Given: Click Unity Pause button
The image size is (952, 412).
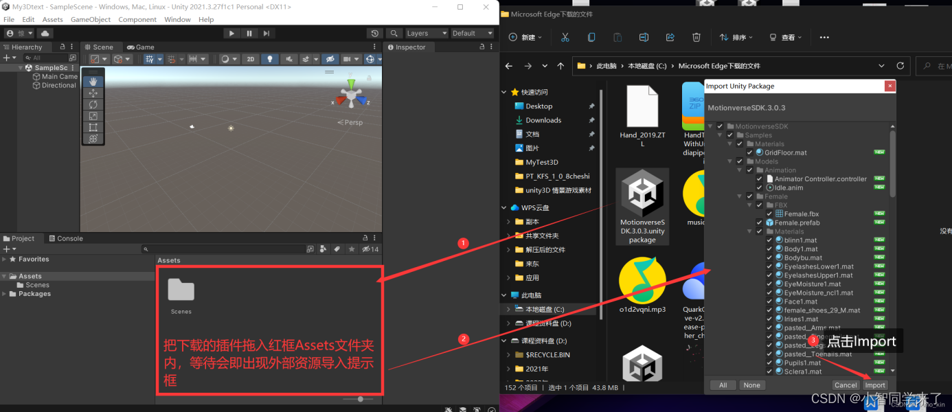Looking at the screenshot, I should coord(249,33).
